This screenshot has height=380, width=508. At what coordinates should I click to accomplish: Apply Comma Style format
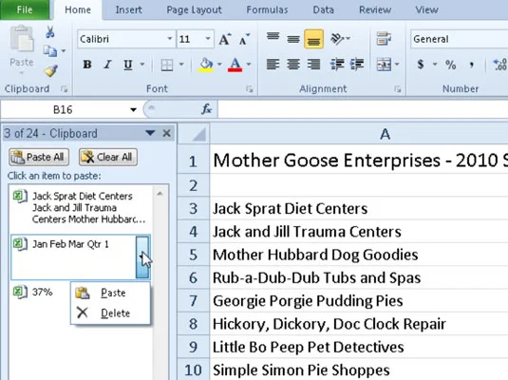coord(471,65)
